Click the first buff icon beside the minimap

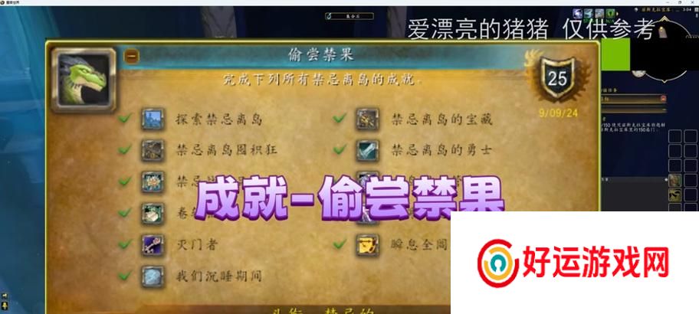[577, 13]
